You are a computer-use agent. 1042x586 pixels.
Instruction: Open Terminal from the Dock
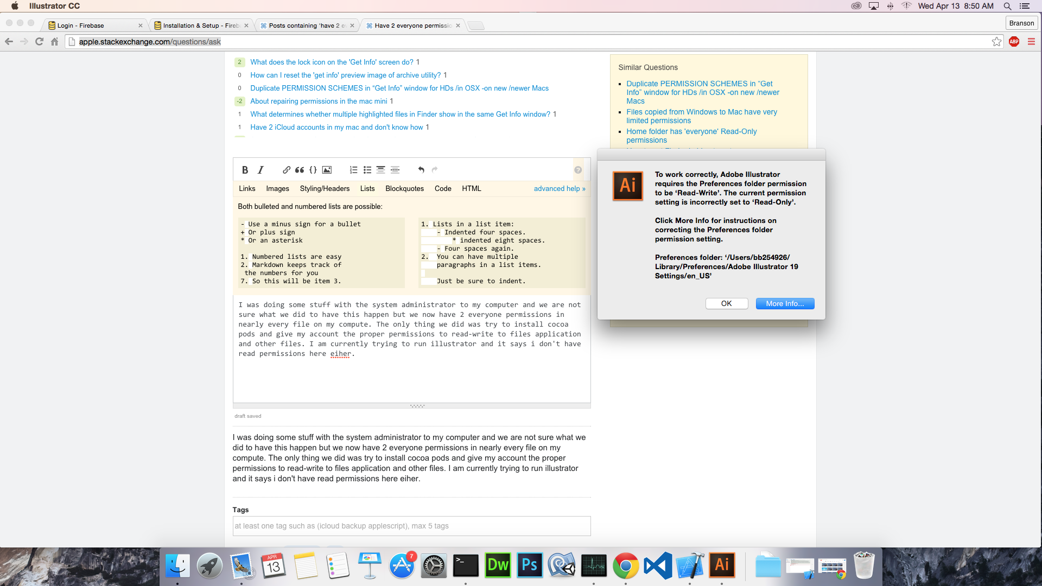click(466, 566)
